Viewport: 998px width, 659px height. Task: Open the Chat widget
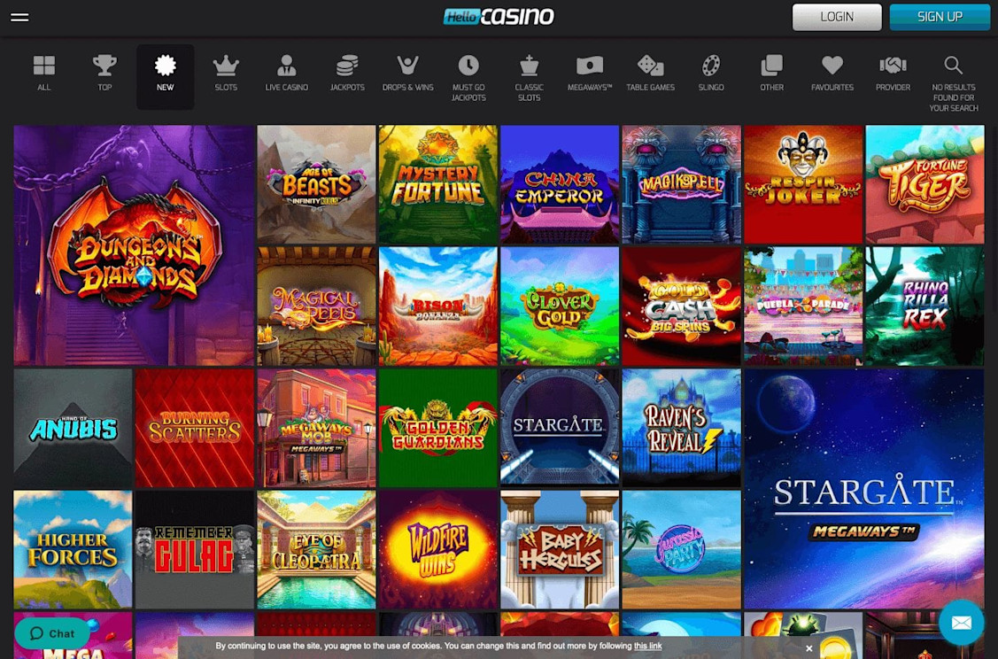tap(52, 633)
